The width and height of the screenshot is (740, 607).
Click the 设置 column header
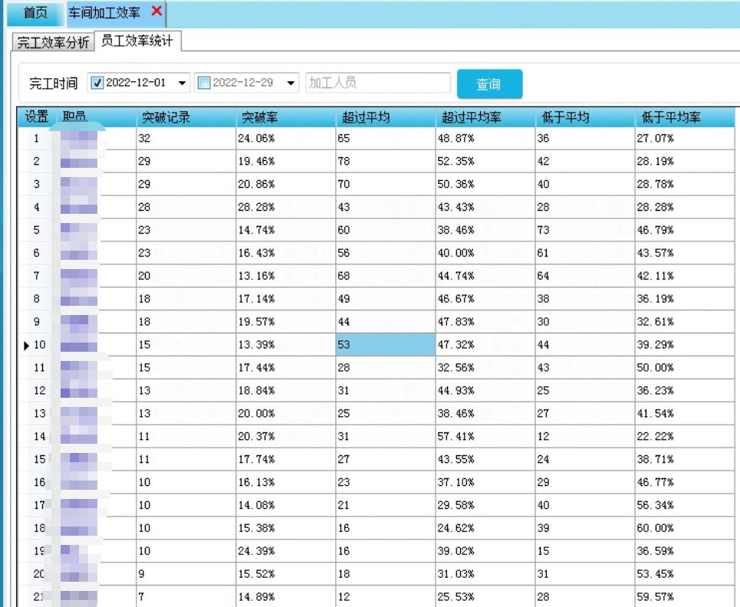tap(36, 117)
